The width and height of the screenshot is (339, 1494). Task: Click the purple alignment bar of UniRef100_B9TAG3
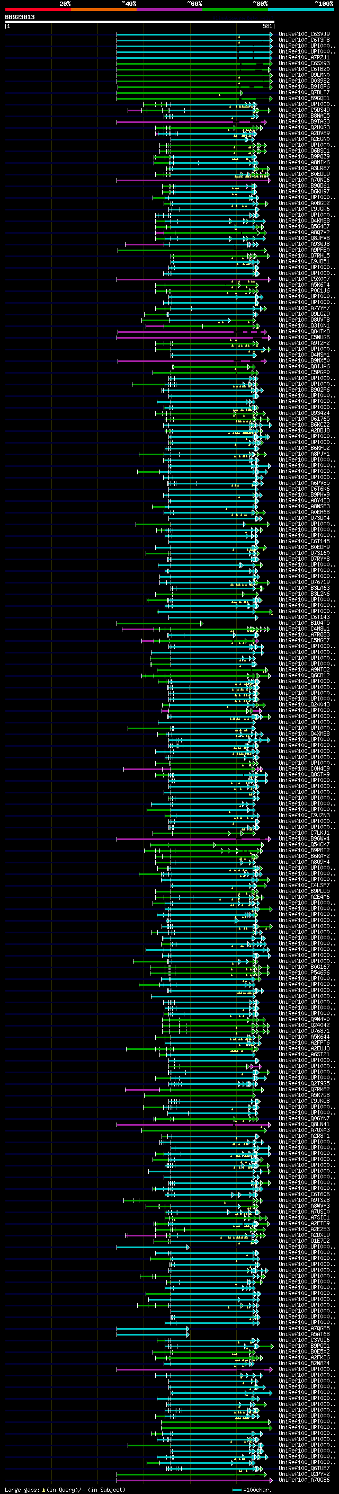[x=191, y=122]
